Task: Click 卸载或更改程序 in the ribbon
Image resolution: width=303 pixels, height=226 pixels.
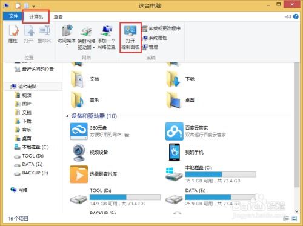Action: click(161, 28)
